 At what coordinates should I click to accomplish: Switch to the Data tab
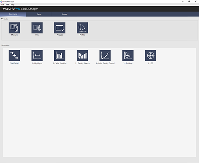click(39, 14)
